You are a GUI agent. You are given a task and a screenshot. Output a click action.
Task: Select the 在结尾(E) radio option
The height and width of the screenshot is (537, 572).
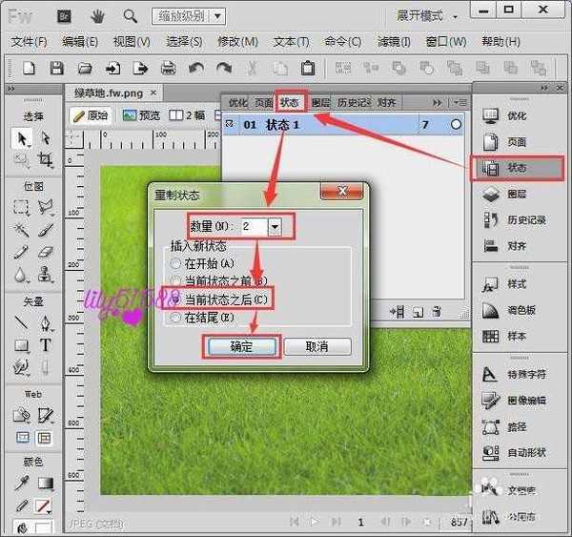point(174,318)
